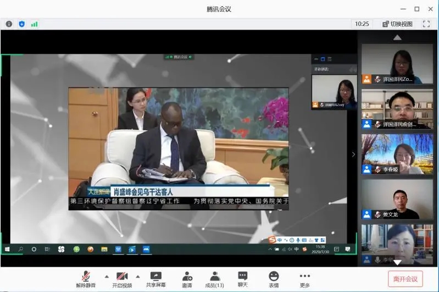Screen dimensions: 439x292
Task: Open the 成员(13) members list
Action: [214, 279]
